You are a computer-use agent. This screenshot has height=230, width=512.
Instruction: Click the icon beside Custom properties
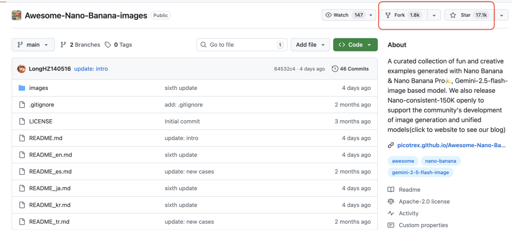pos(391,225)
